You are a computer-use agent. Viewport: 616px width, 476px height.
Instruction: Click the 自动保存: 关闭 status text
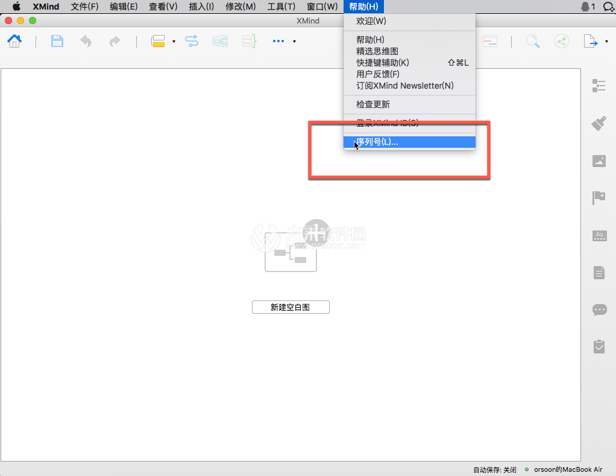[495, 470]
